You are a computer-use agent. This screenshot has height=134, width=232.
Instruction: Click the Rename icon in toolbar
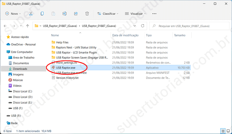click(65, 14)
